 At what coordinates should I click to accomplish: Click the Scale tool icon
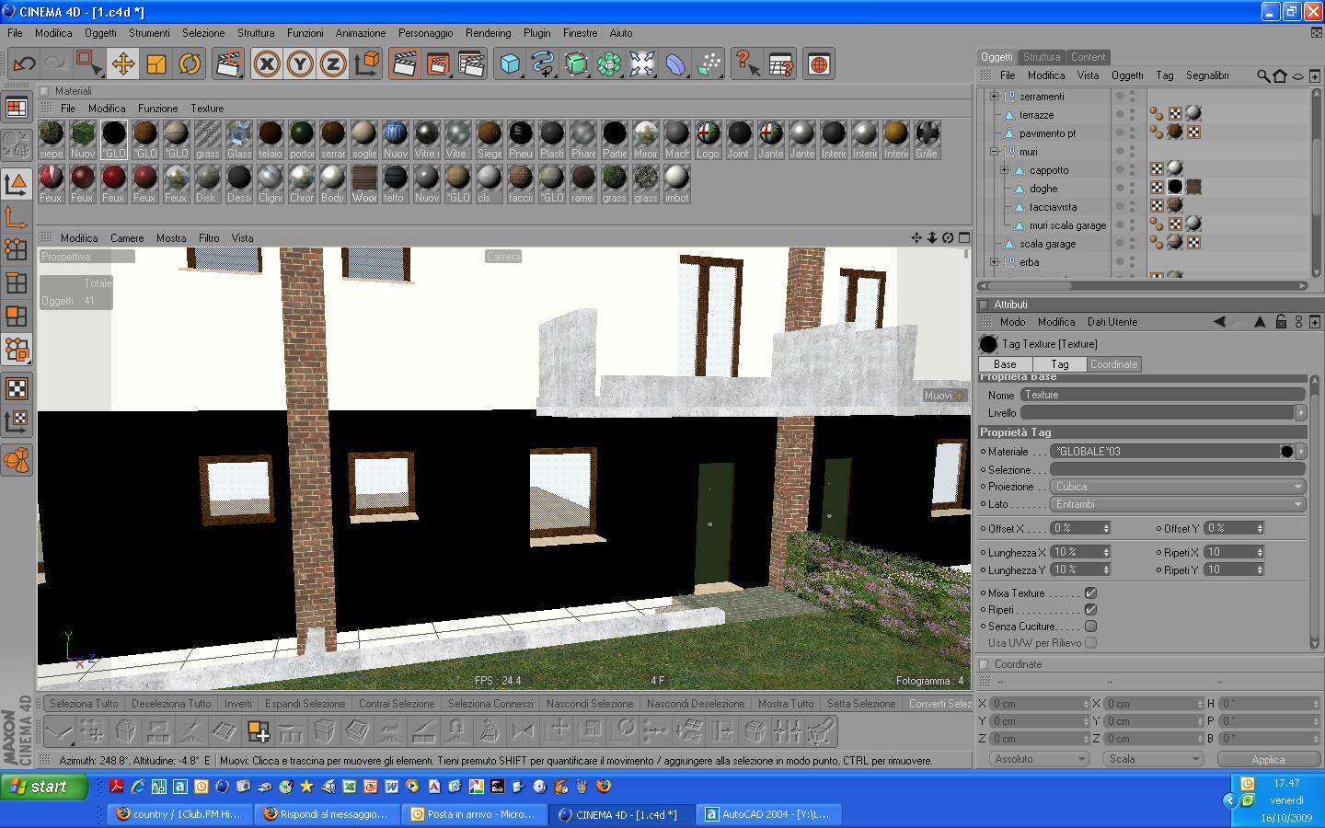(156, 63)
